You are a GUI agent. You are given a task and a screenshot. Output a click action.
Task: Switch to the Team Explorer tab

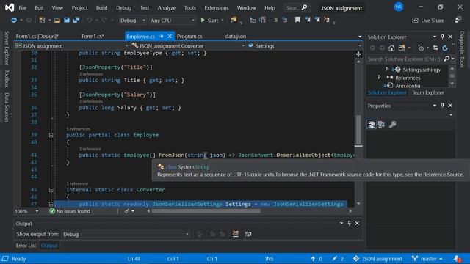(x=427, y=92)
